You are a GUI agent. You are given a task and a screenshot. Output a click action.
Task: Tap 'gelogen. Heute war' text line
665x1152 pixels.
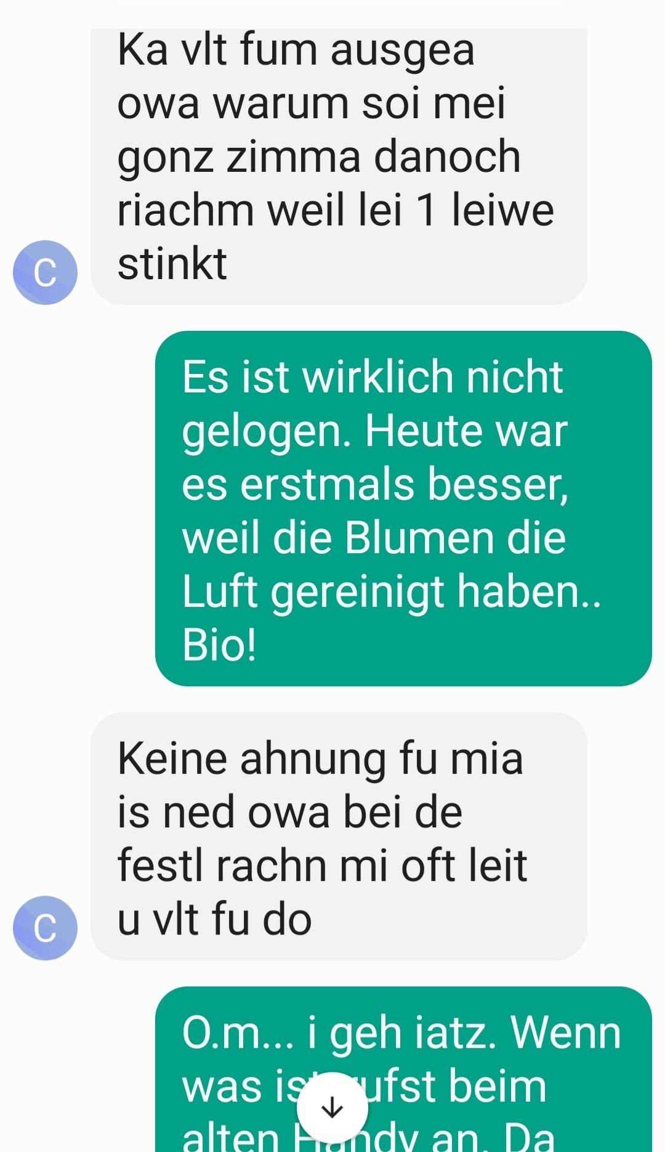pyautogui.click(x=374, y=431)
